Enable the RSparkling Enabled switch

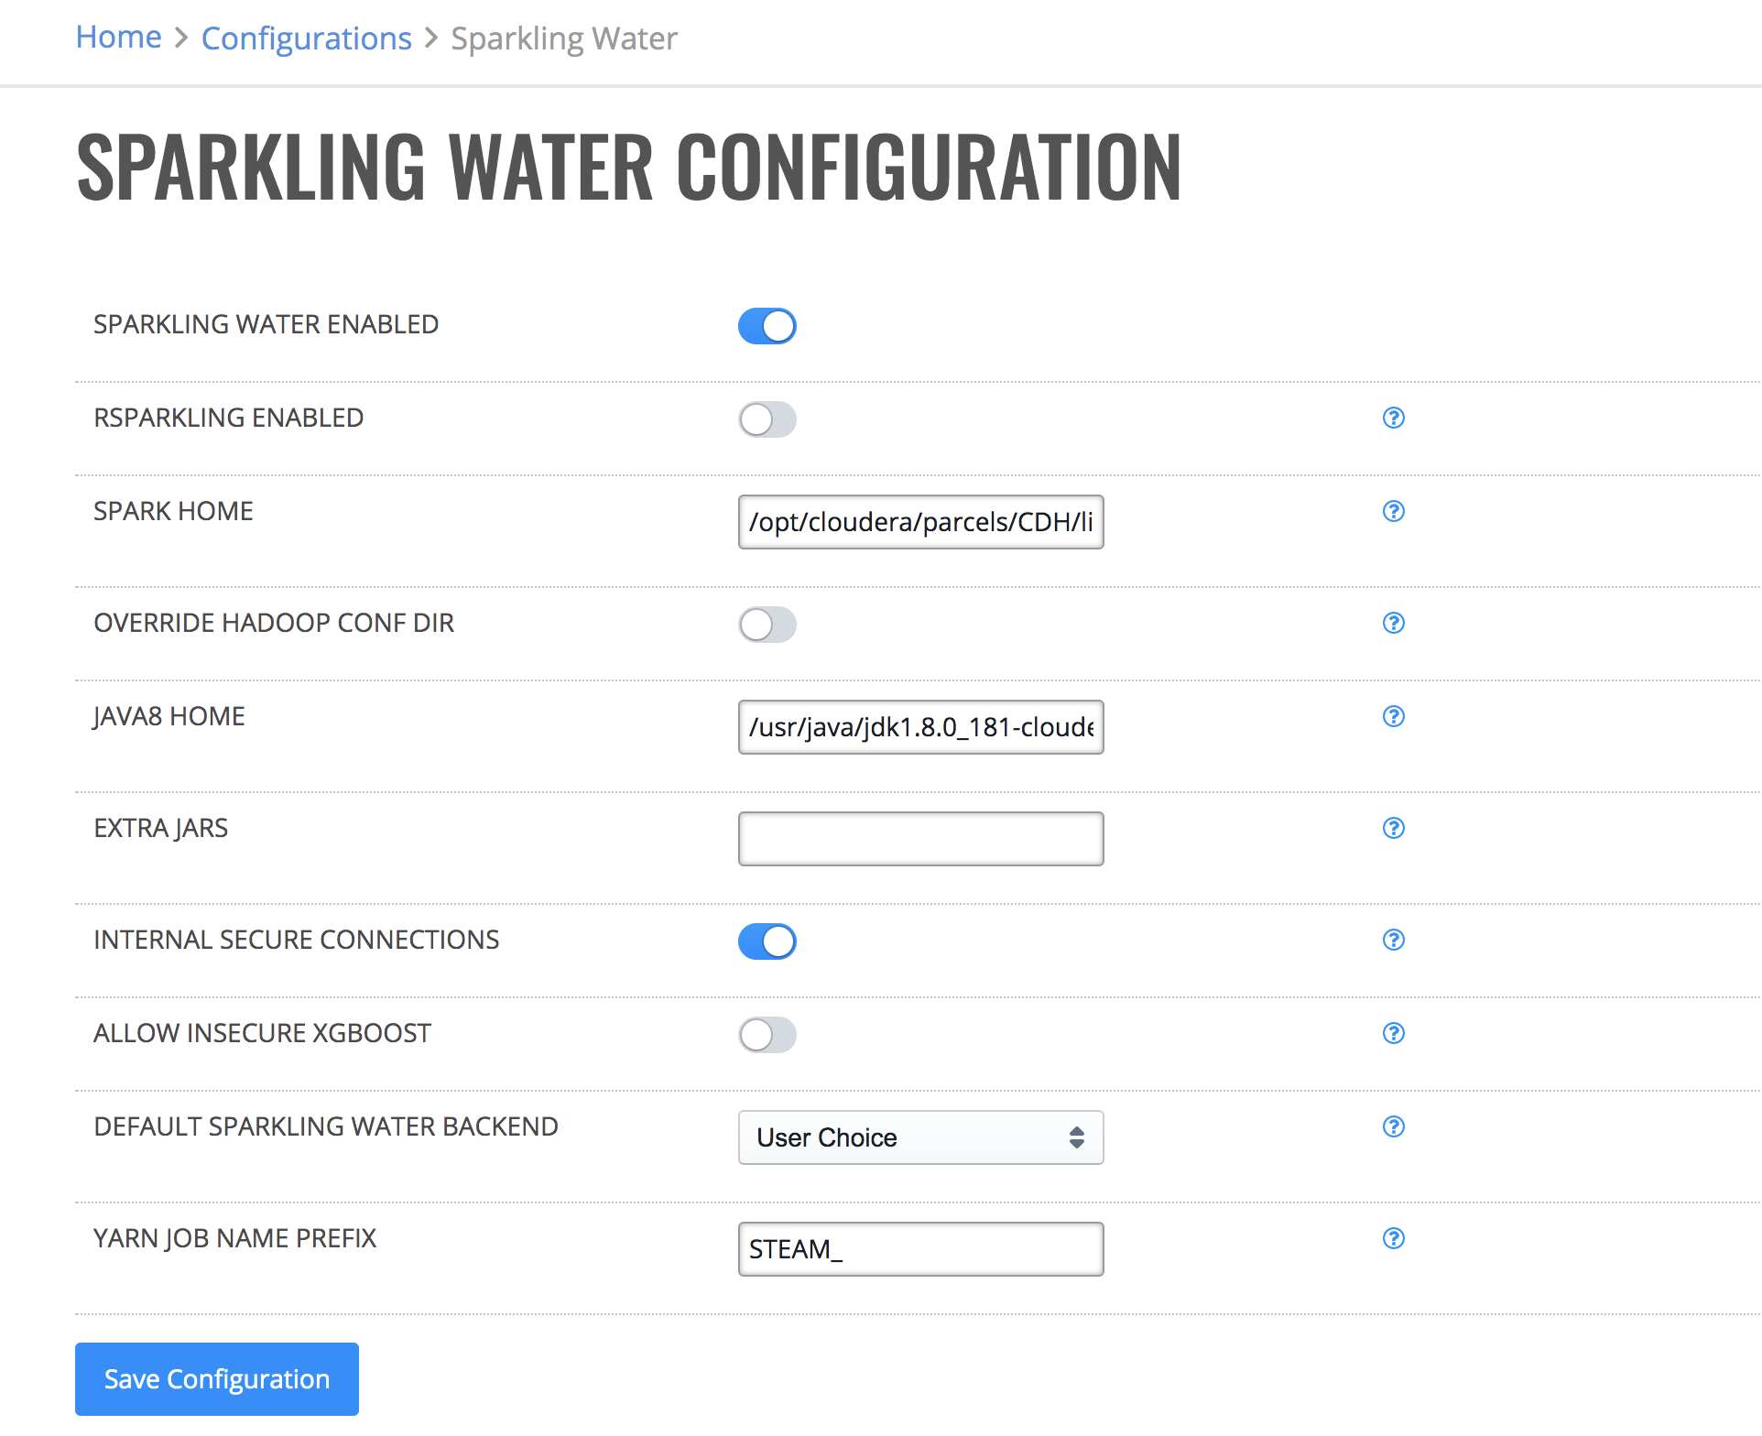click(x=767, y=419)
